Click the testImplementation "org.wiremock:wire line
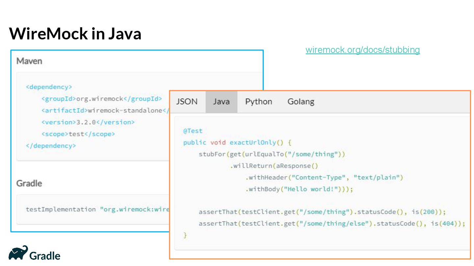 point(97,210)
